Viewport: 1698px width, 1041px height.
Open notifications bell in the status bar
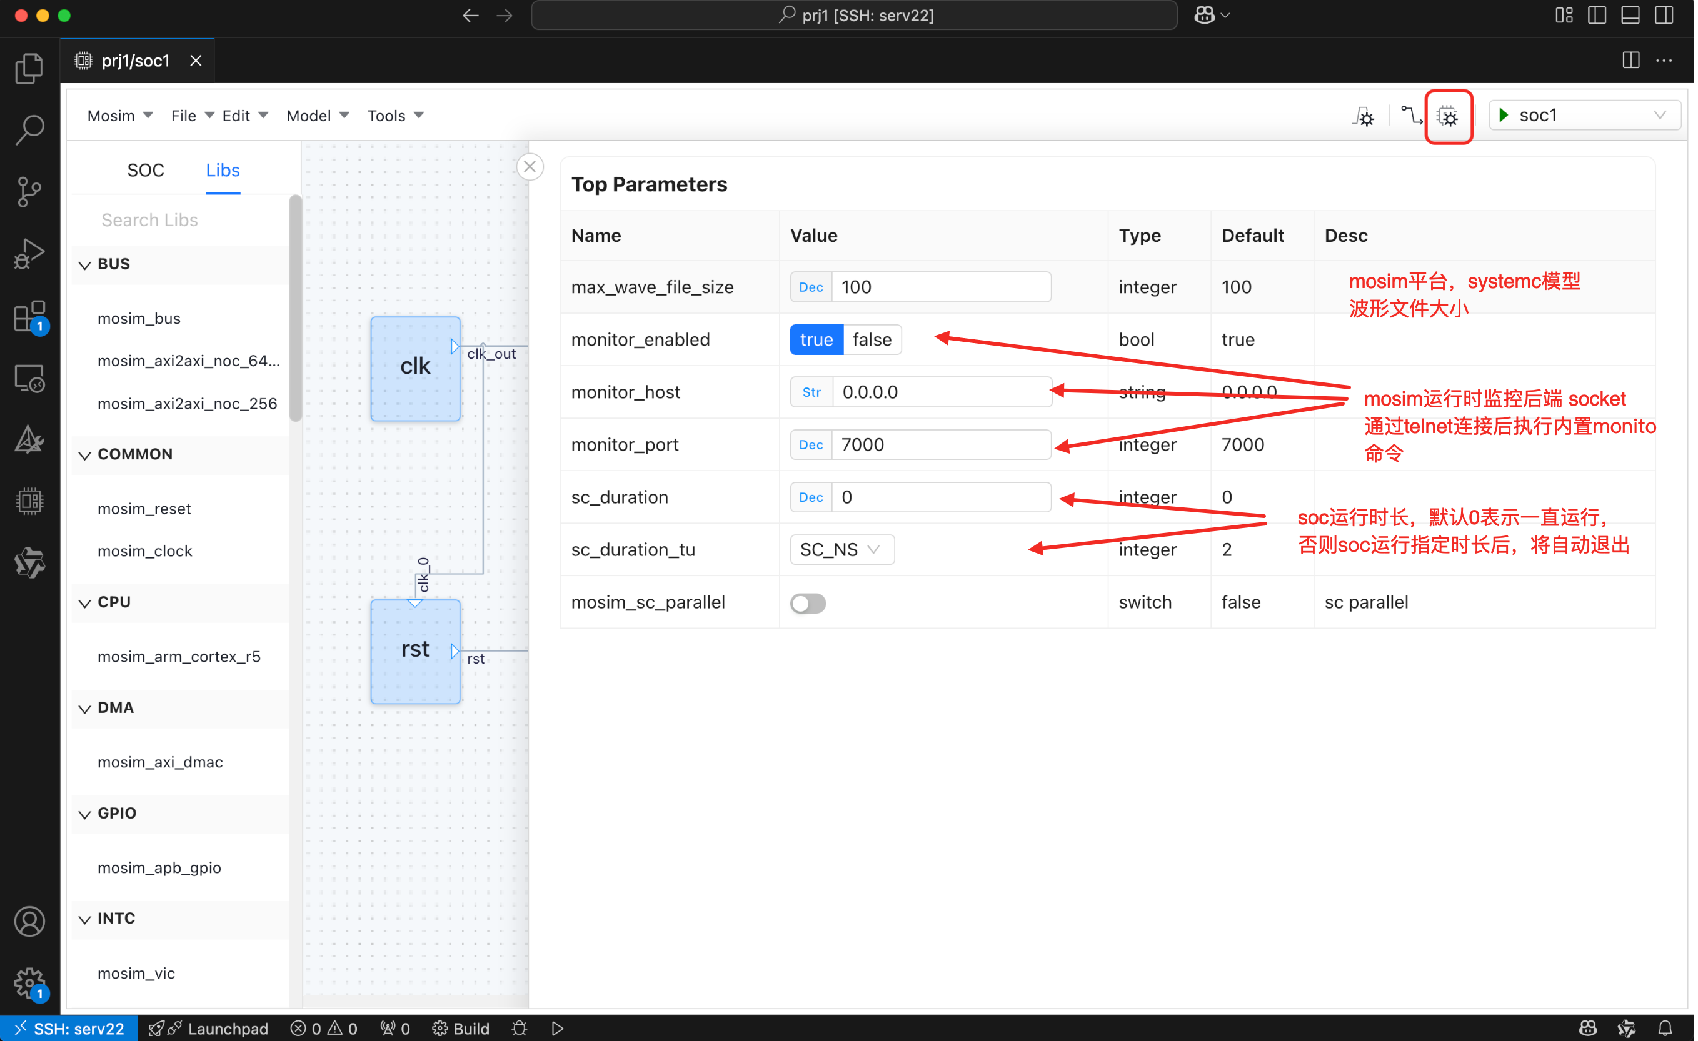click(1665, 1028)
